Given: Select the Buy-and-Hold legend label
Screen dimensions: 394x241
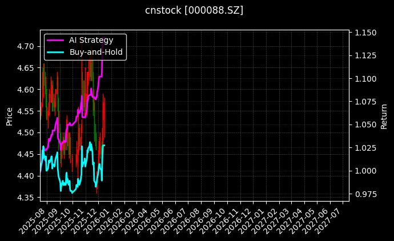Looking at the screenshot, I should pyautogui.click(x=95, y=52).
